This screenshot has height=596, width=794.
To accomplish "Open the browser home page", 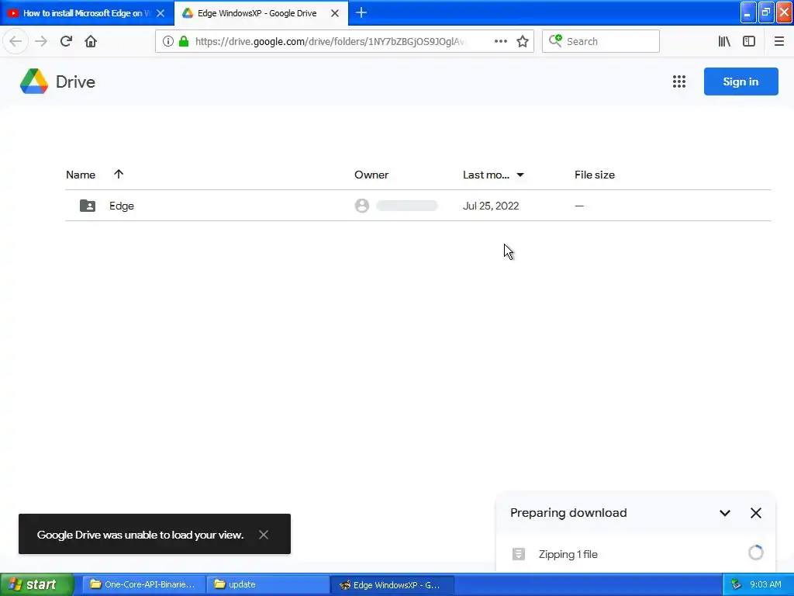I will pos(91,41).
